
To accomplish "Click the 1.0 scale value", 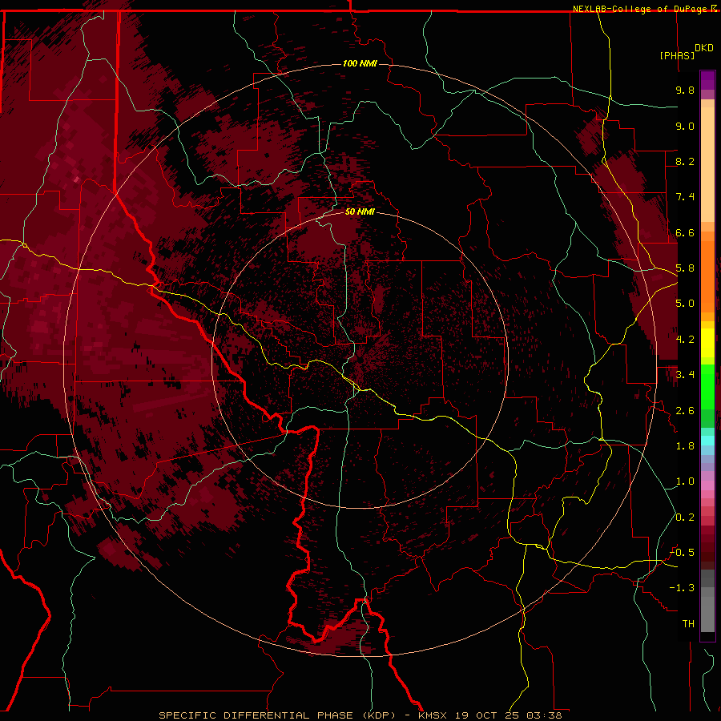I will coord(685,481).
